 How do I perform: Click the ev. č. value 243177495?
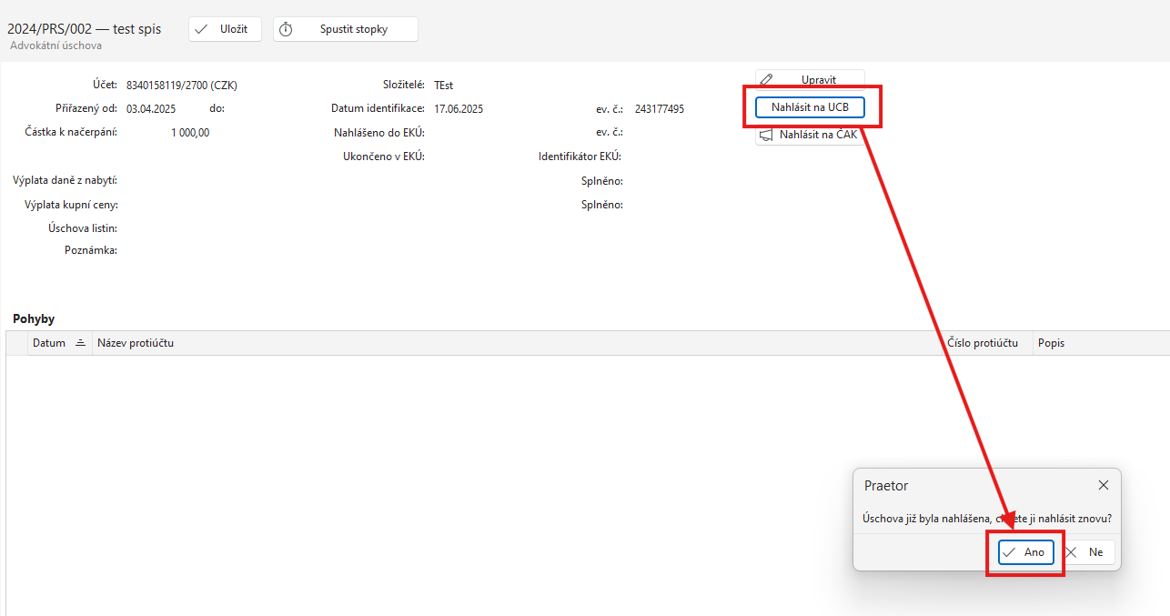(659, 109)
